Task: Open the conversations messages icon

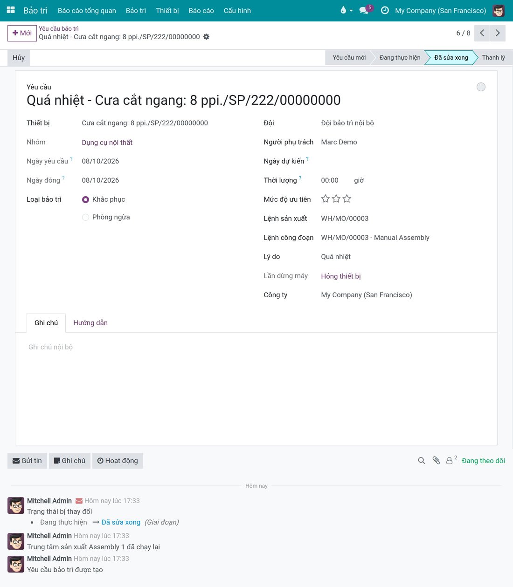Action: click(x=364, y=10)
